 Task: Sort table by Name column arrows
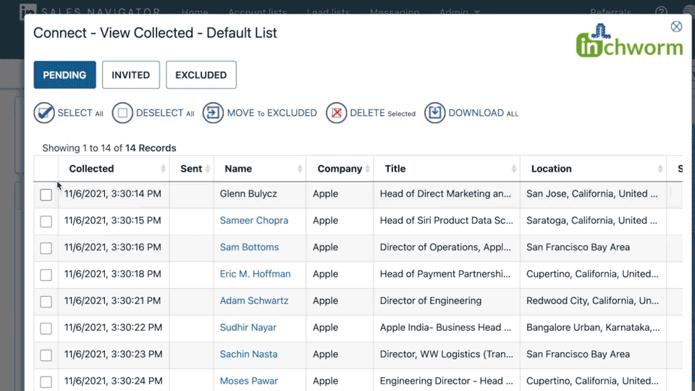(x=300, y=169)
